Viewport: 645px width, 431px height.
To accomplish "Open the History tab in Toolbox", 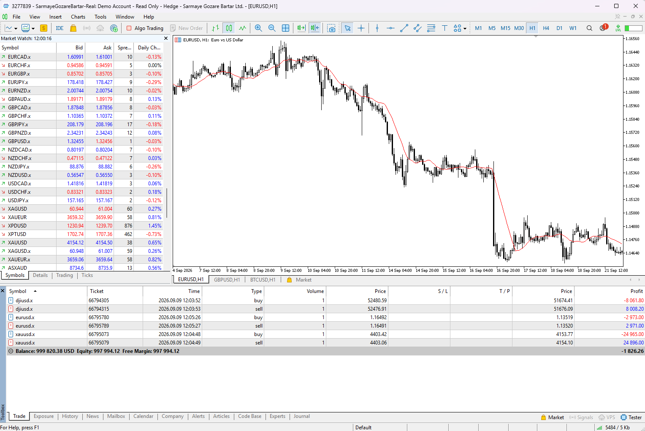I will 70,416.
